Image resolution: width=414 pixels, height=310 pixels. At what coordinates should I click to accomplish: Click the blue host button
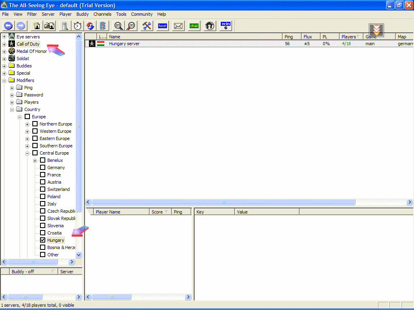163,26
